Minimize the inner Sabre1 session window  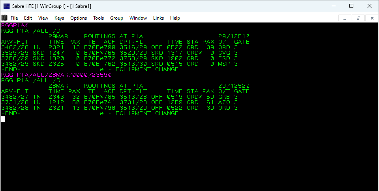(x=345, y=18)
